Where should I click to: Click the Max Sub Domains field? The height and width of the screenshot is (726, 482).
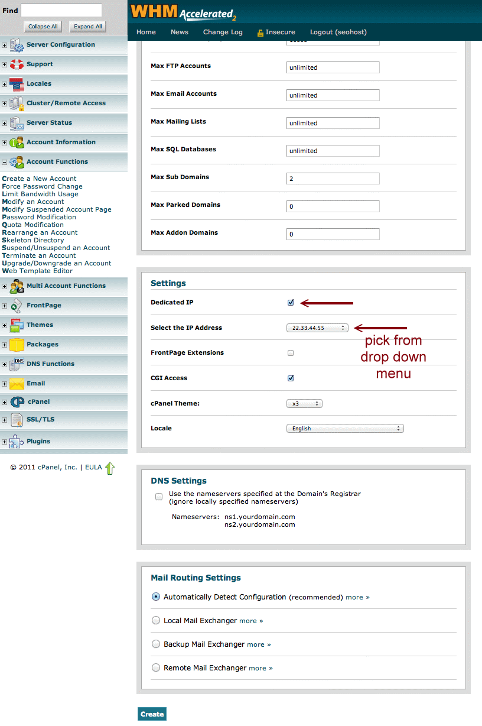[x=333, y=179]
